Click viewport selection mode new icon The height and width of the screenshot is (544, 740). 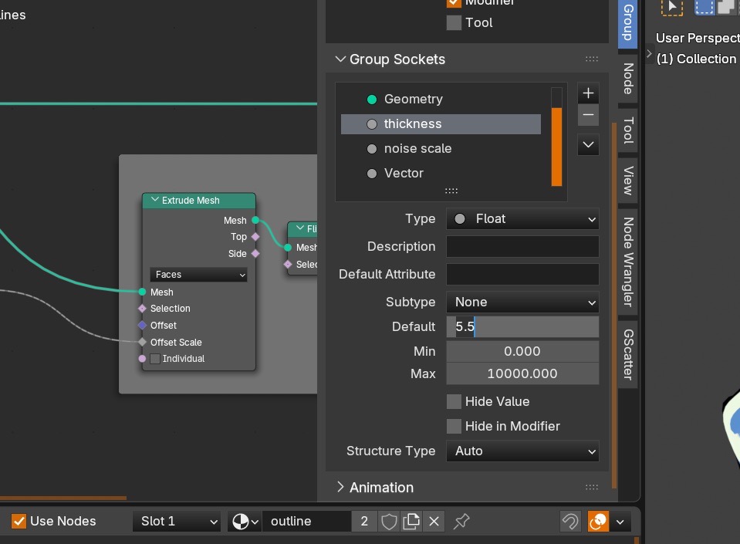(x=705, y=7)
